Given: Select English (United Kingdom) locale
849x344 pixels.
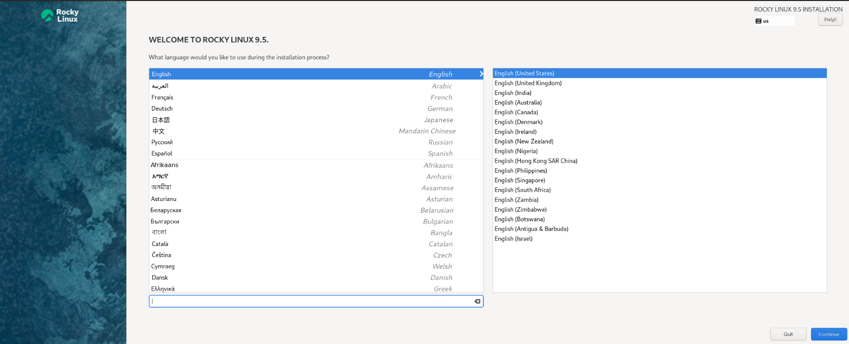Looking at the screenshot, I should click(660, 83).
